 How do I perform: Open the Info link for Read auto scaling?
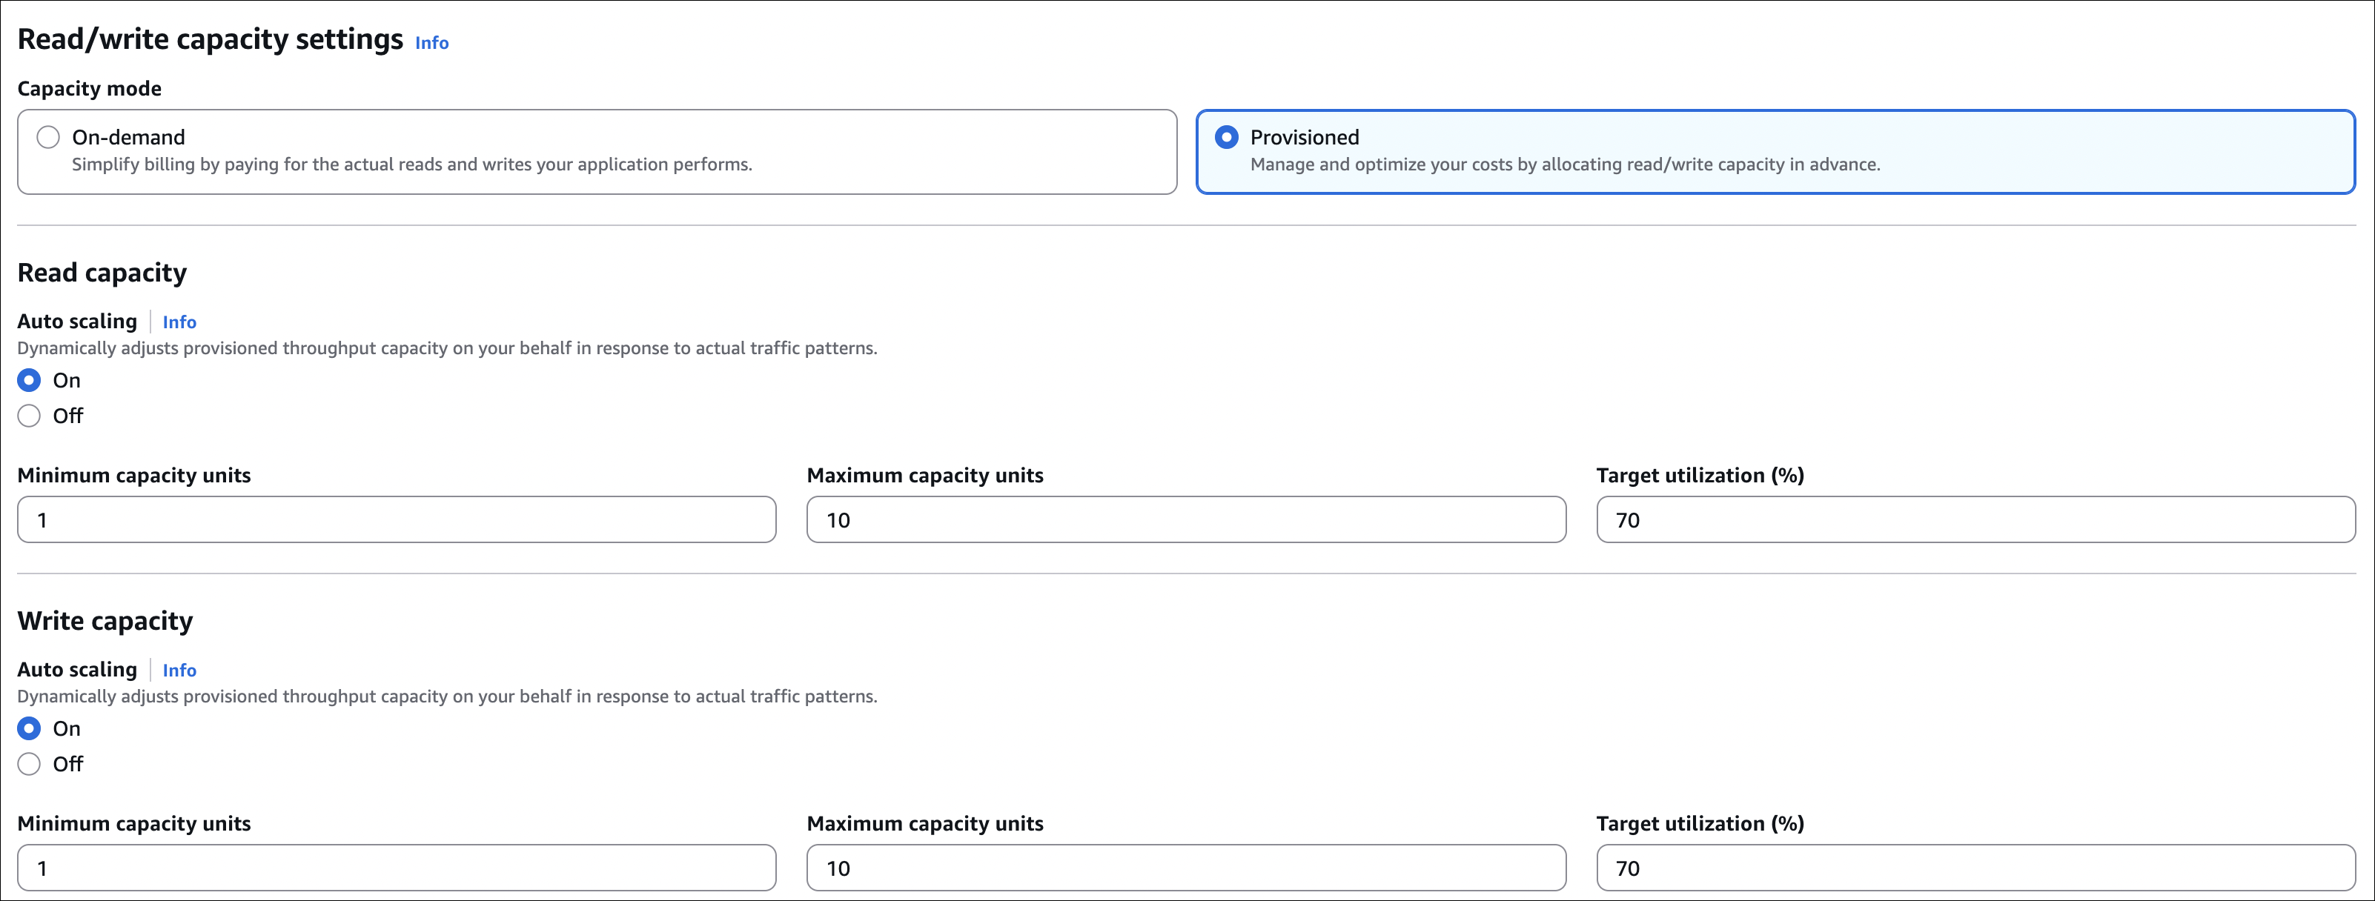point(179,322)
